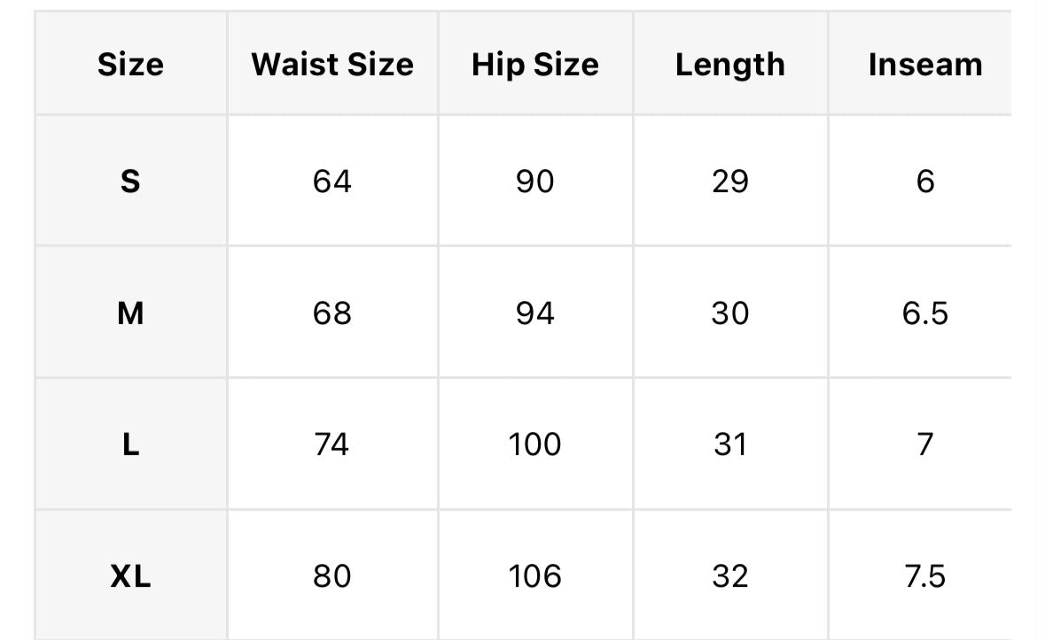
Task: Click the XL size row label
Action: pyautogui.click(x=130, y=575)
